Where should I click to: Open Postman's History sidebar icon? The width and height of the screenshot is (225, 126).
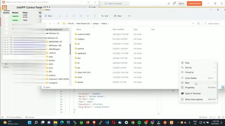click(6, 65)
